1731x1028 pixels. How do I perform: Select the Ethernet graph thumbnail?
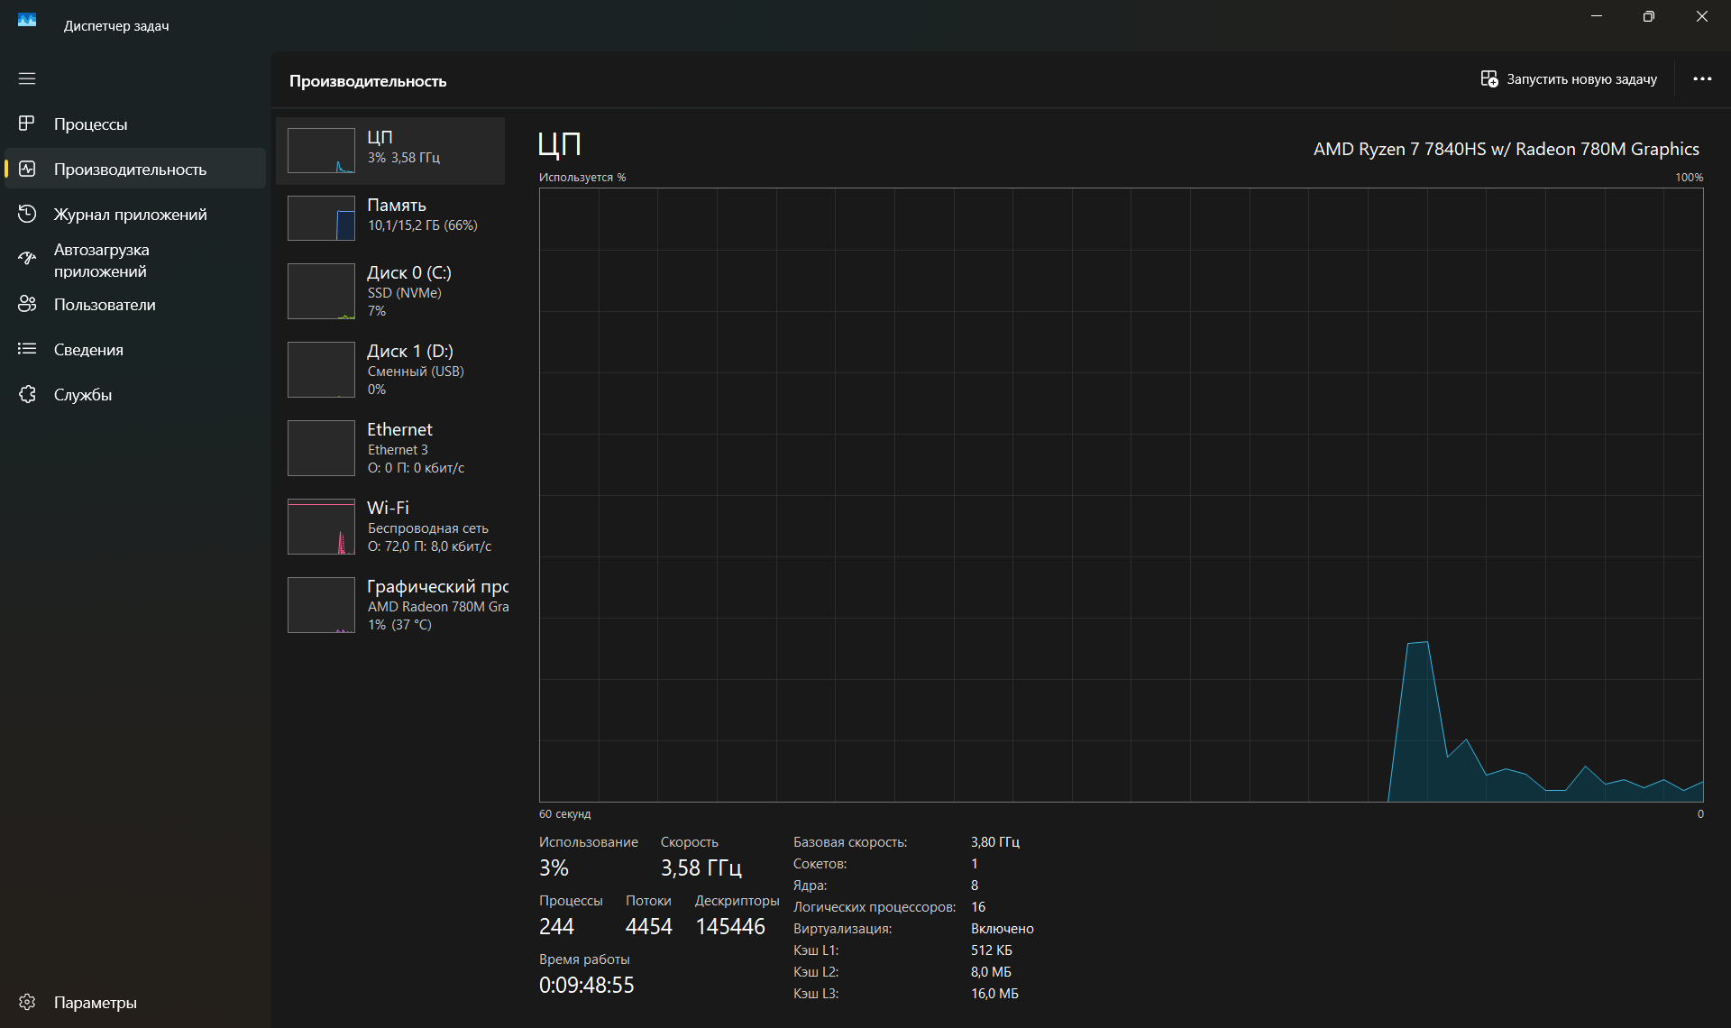click(321, 448)
